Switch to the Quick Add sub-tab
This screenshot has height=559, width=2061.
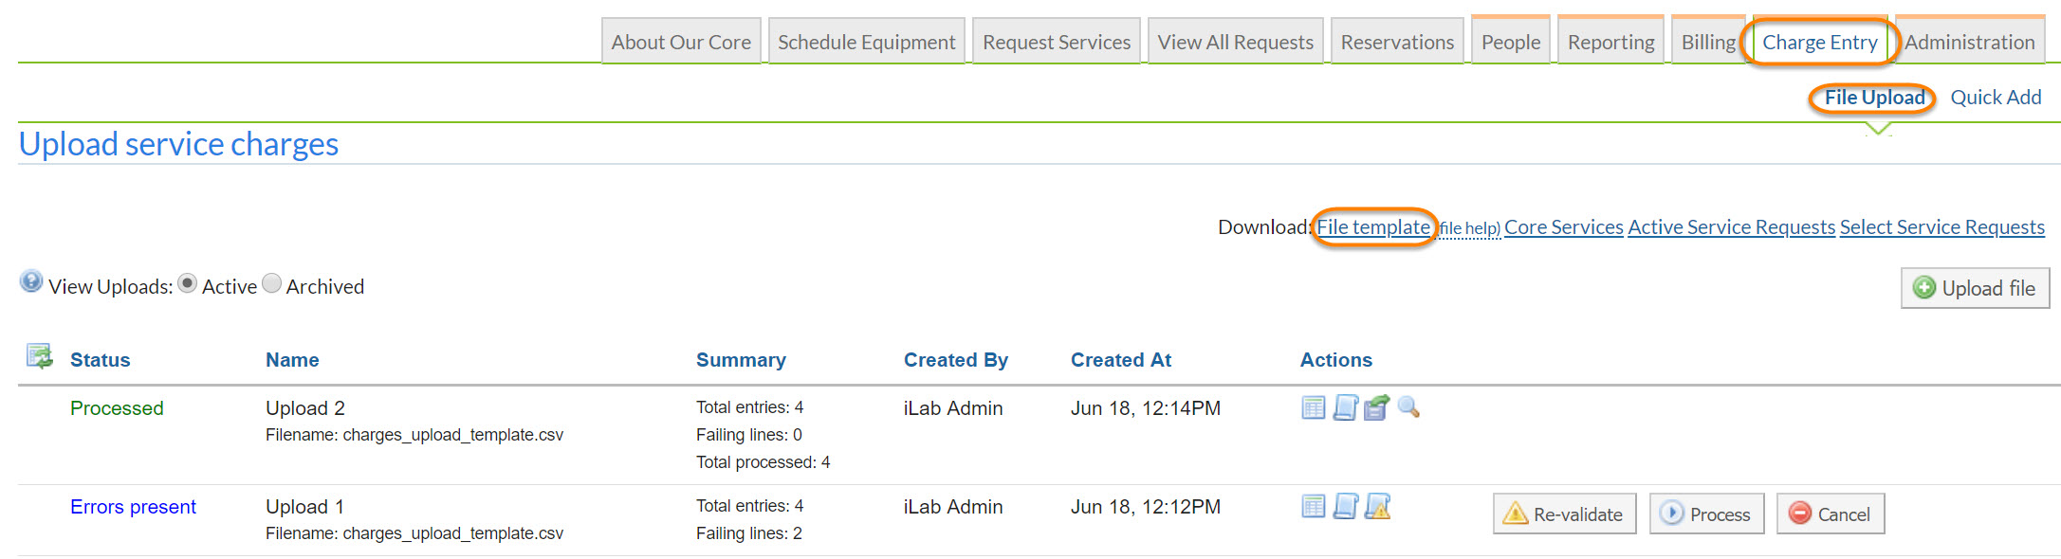pos(1995,98)
